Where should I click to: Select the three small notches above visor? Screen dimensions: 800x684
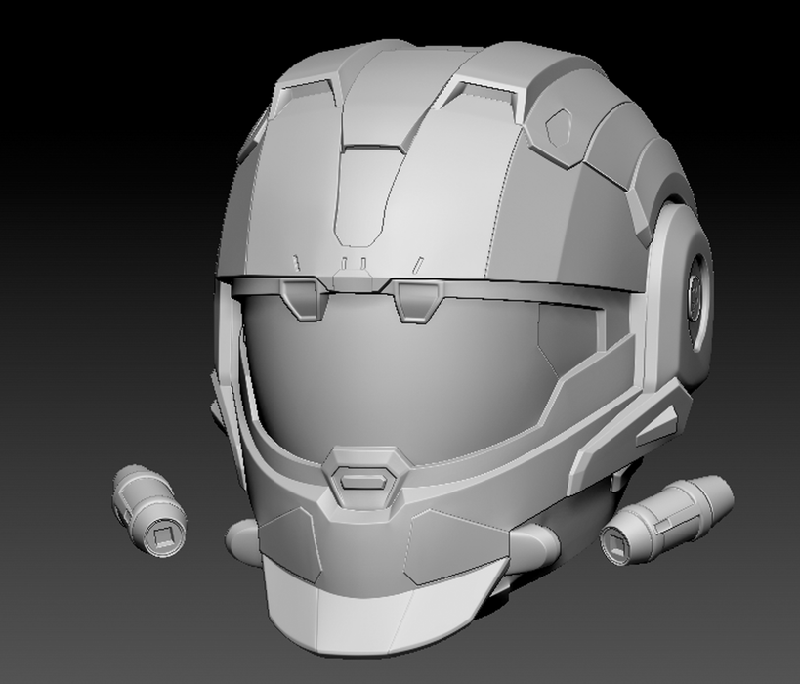352,263
